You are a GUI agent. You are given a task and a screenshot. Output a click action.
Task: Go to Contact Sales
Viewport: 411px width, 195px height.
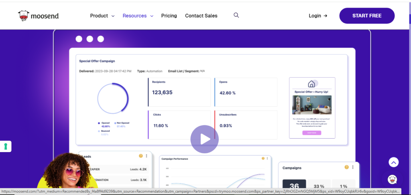[201, 16]
